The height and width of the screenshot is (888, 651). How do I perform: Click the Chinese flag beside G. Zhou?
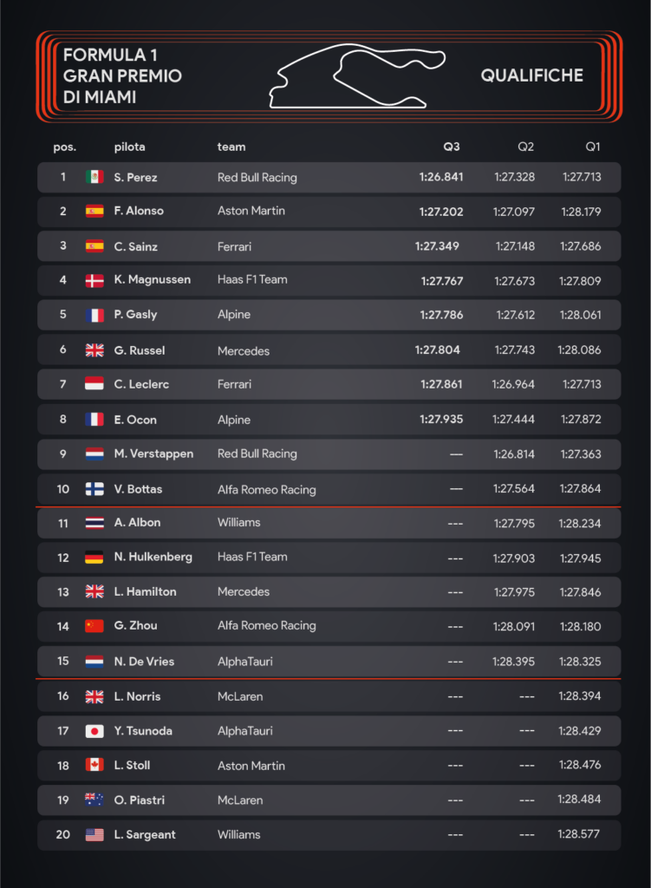(x=94, y=626)
